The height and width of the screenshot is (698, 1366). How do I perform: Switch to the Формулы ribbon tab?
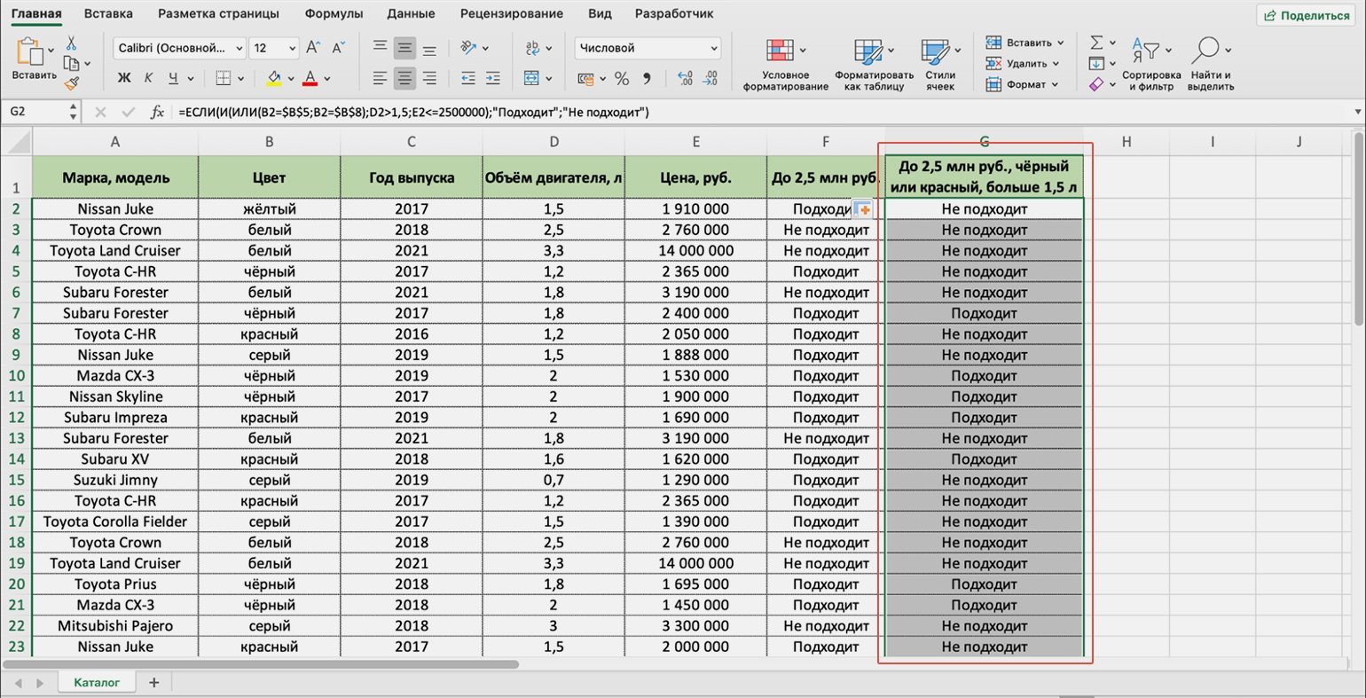click(x=334, y=13)
